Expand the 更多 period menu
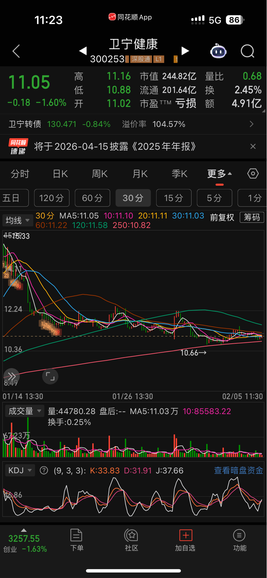The width and height of the screenshot is (267, 578). click(x=219, y=174)
